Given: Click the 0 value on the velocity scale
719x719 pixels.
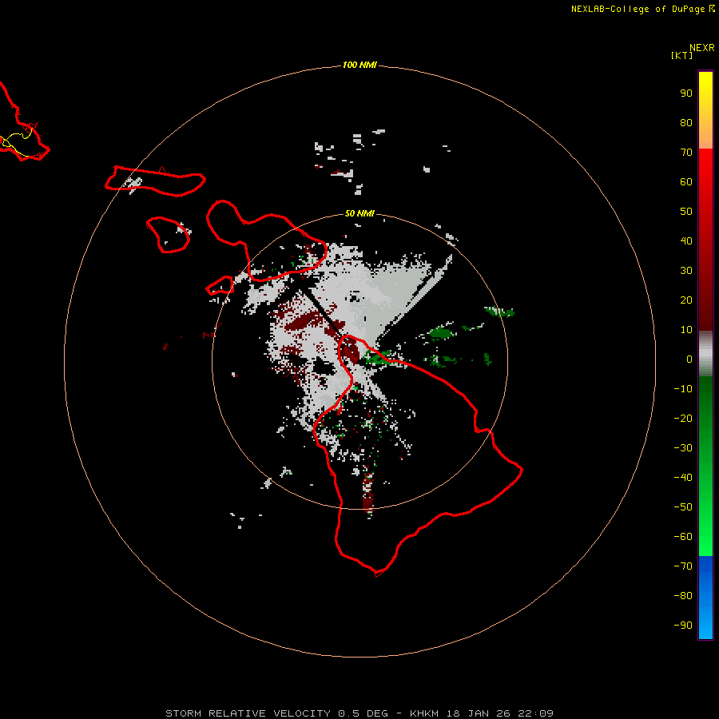Looking at the screenshot, I should pyautogui.click(x=689, y=359).
